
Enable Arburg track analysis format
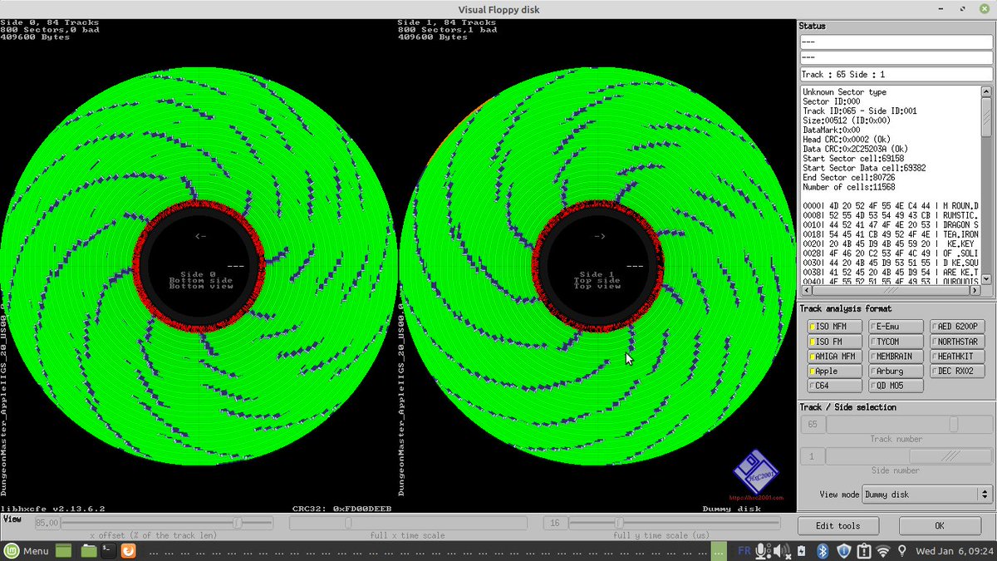click(896, 372)
